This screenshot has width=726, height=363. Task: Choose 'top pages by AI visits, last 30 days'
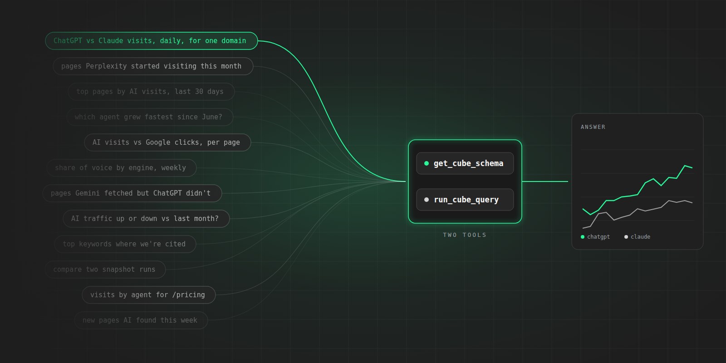(x=151, y=92)
